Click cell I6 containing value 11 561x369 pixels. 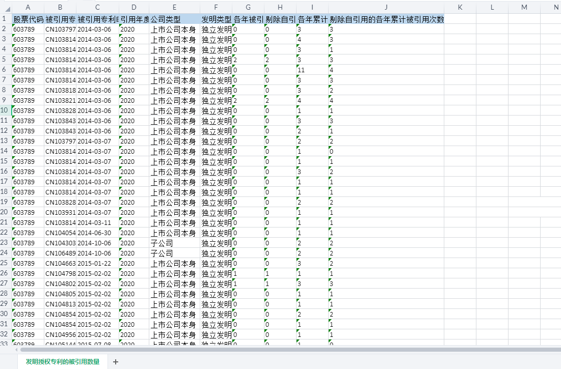point(312,70)
